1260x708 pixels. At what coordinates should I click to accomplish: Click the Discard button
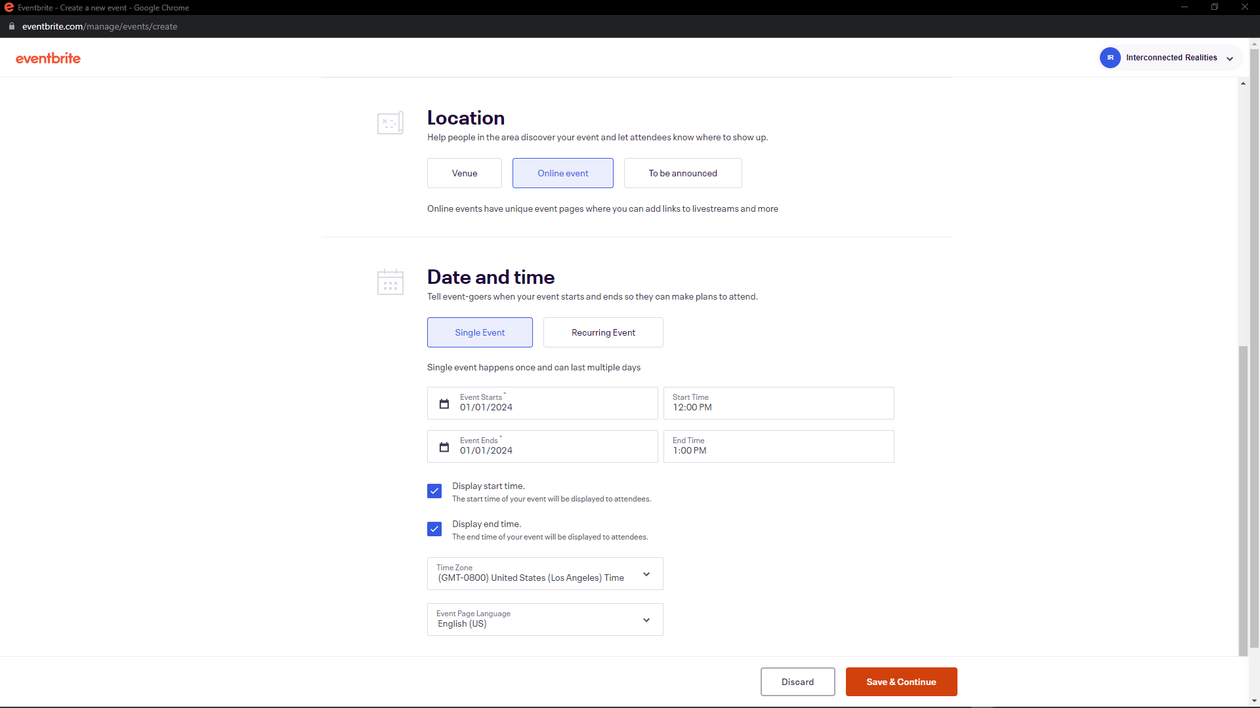pyautogui.click(x=797, y=682)
